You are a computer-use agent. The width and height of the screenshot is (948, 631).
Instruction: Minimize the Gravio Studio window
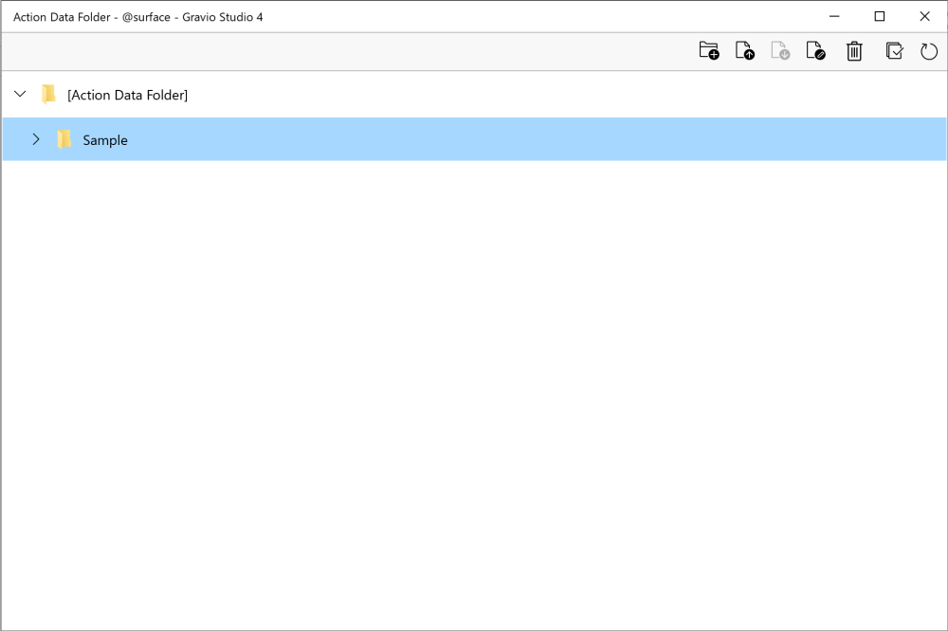click(x=832, y=16)
